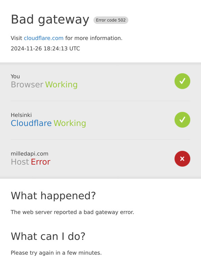The width and height of the screenshot is (201, 269).
Task: Click the What happened? heading
Action: (x=53, y=196)
